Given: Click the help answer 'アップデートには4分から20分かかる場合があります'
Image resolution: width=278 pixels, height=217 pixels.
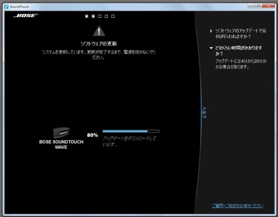Looking at the screenshot, I should point(241,64).
